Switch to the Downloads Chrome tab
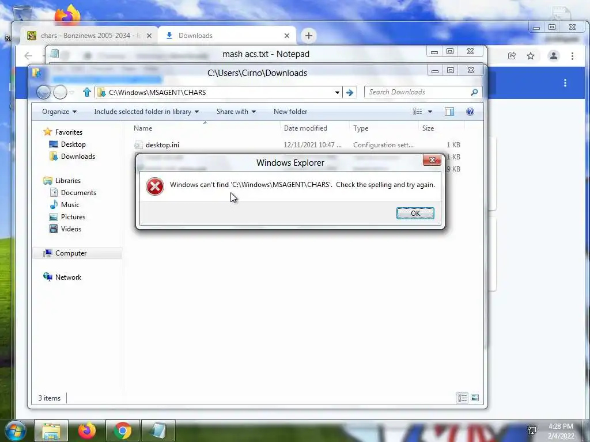This screenshot has width=590, height=442. pyautogui.click(x=226, y=36)
